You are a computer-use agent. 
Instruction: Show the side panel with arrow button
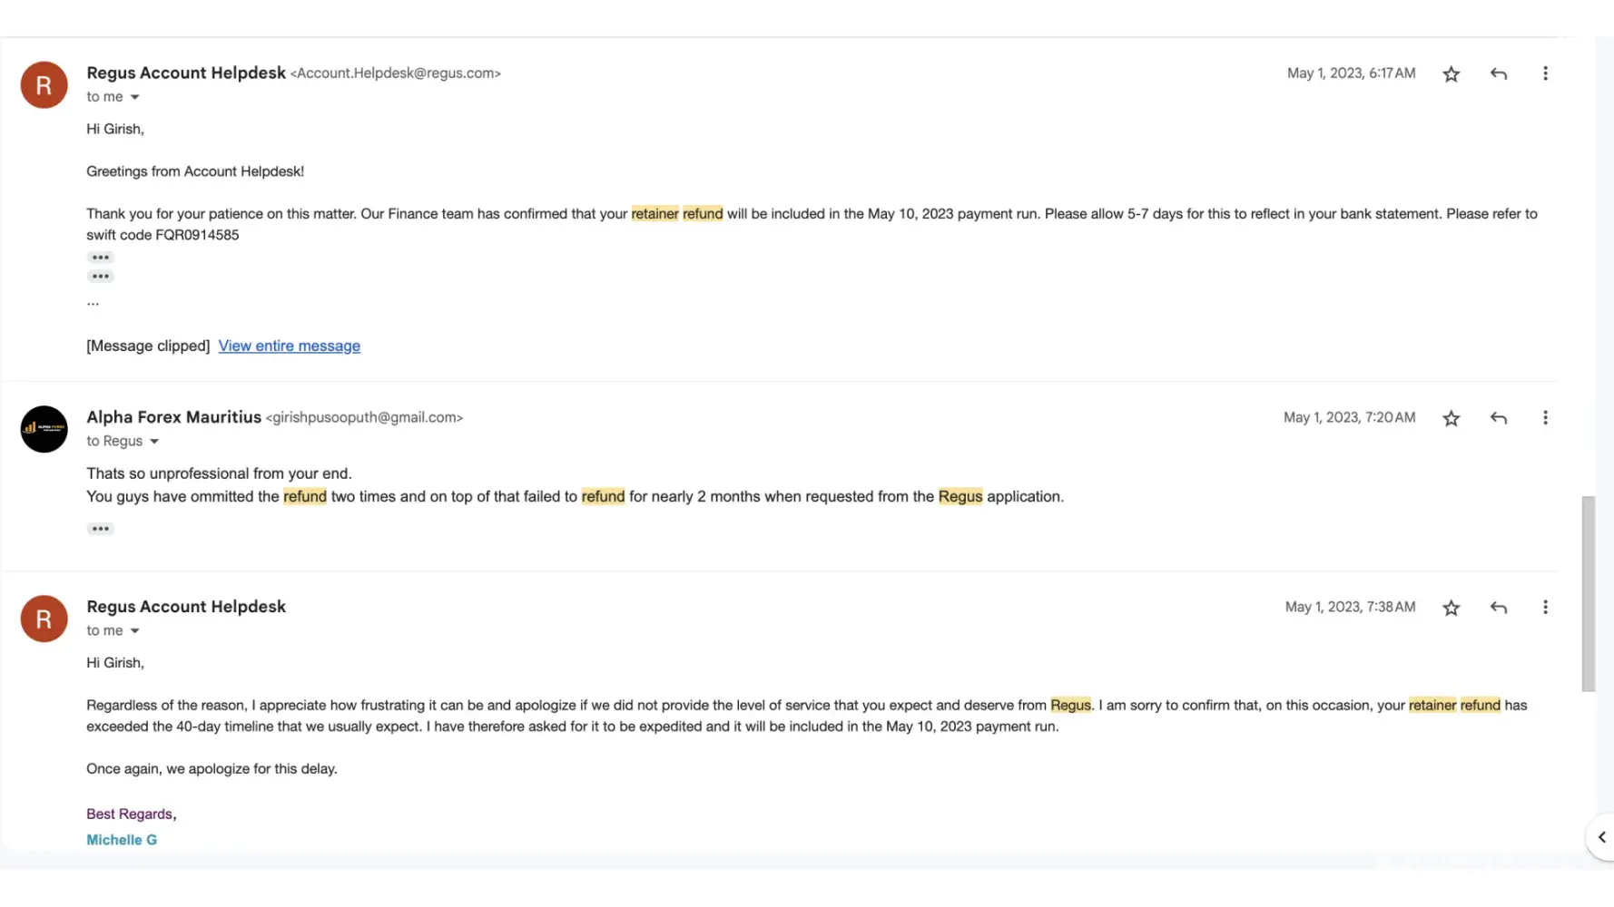coord(1601,837)
